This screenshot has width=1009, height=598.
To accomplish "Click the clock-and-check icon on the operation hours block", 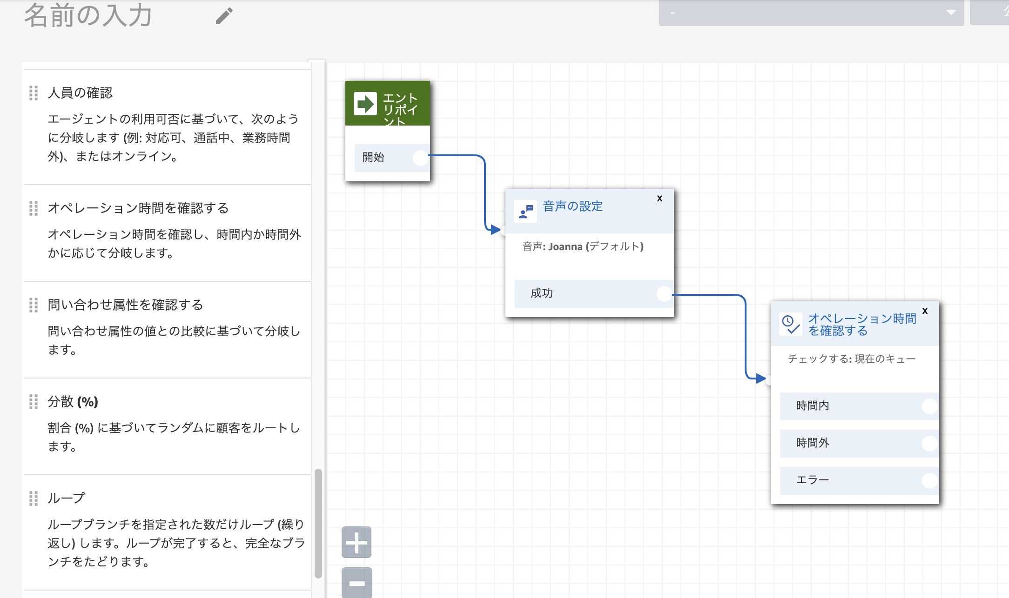I will 790,324.
